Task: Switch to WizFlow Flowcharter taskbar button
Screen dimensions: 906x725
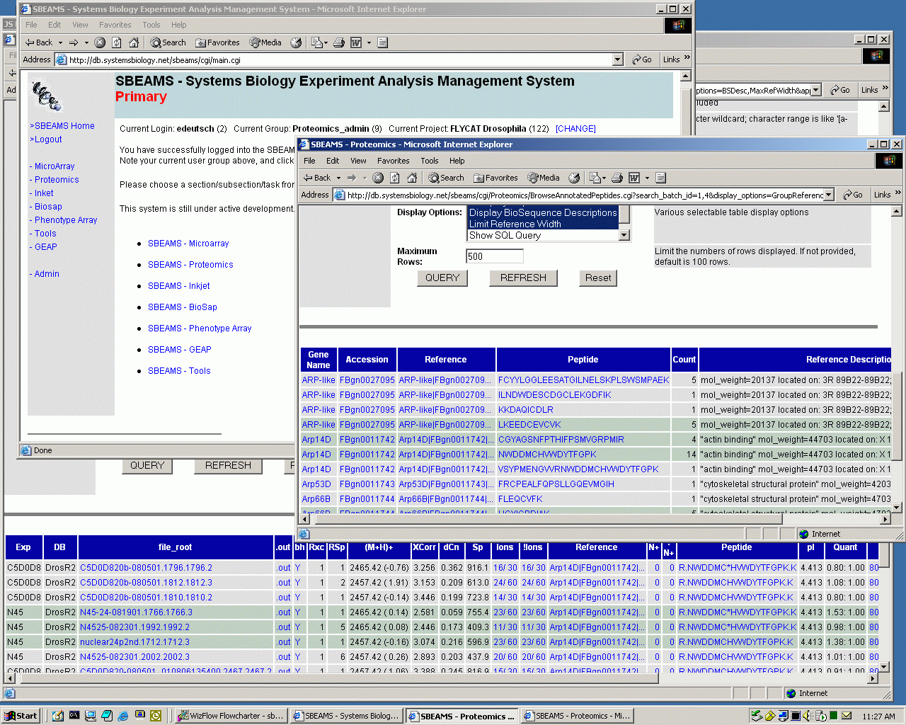Action: (x=231, y=716)
